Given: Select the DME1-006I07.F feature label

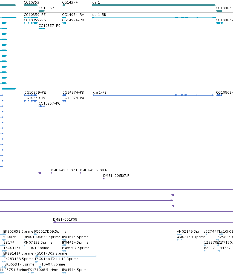Looking at the screenshot, I should click(116, 176).
